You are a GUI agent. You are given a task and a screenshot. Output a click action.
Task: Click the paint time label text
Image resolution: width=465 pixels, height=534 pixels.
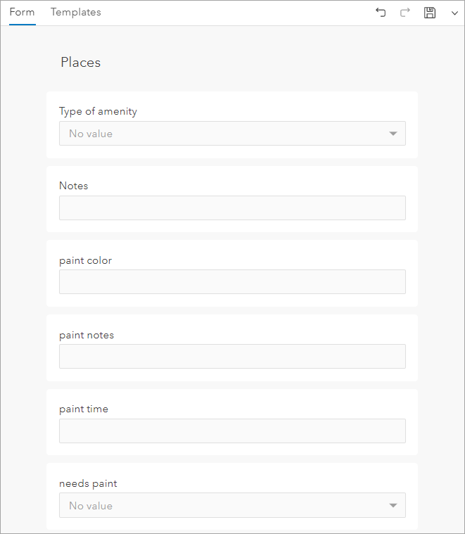pos(84,409)
